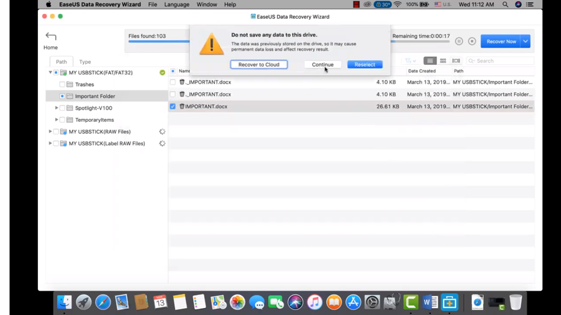The height and width of the screenshot is (315, 561).
Task: Open Notes from the dock
Action: point(180,302)
